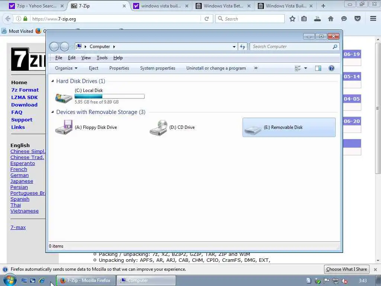Click the Change your view icon
The image size is (381, 286).
[x=298, y=68]
